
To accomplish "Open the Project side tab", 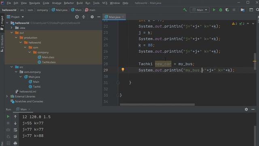I will click(2, 23).
